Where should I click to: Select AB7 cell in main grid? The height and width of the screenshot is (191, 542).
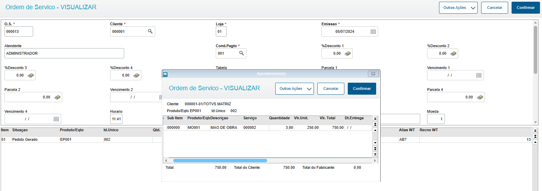[x=409, y=139]
